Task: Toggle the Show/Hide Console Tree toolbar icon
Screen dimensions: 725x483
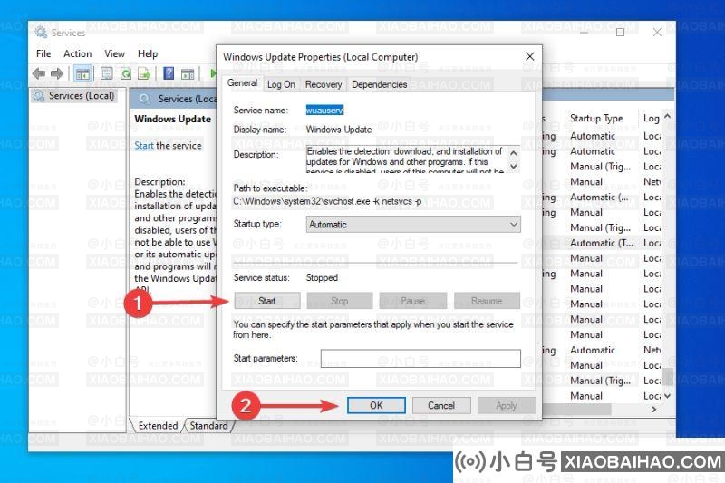Action: (x=82, y=73)
